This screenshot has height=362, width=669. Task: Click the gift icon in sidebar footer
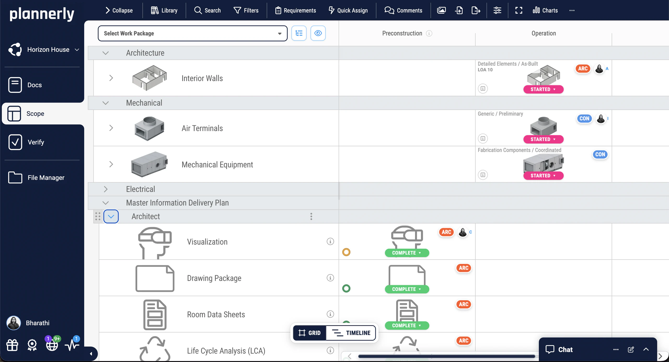12,345
